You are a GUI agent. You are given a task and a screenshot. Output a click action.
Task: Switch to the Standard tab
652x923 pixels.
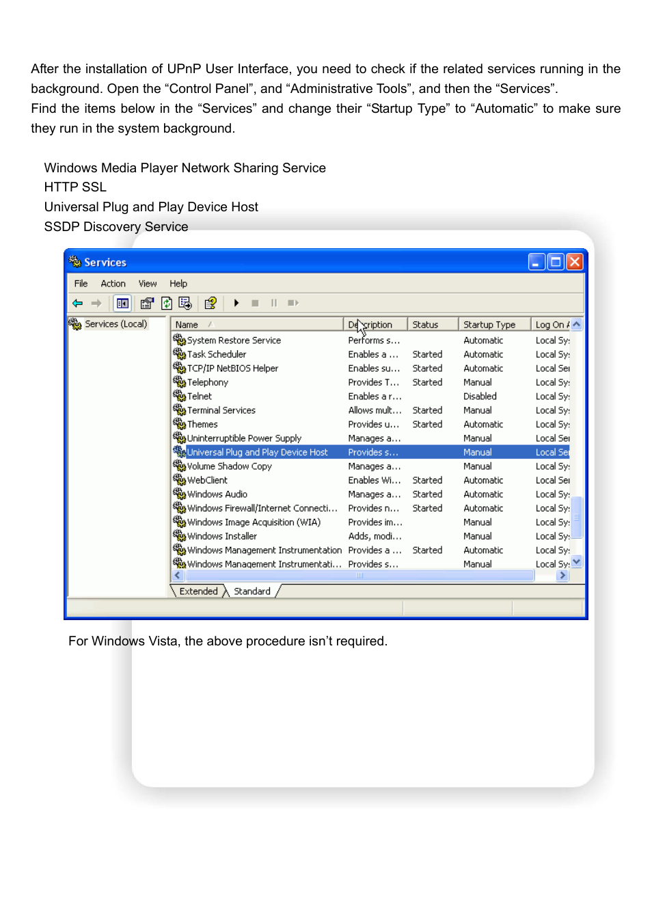(252, 591)
